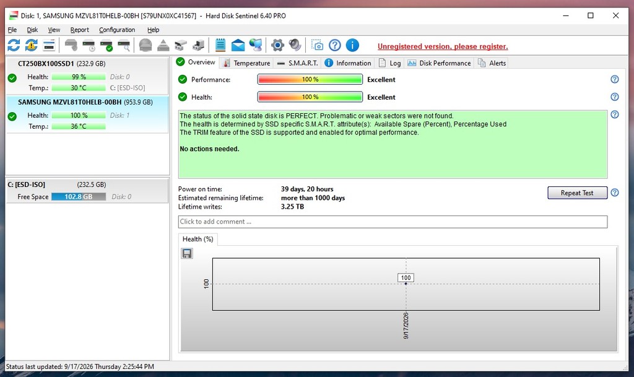Click the globe and monitor network icon
634x377 pixels.
click(256, 45)
